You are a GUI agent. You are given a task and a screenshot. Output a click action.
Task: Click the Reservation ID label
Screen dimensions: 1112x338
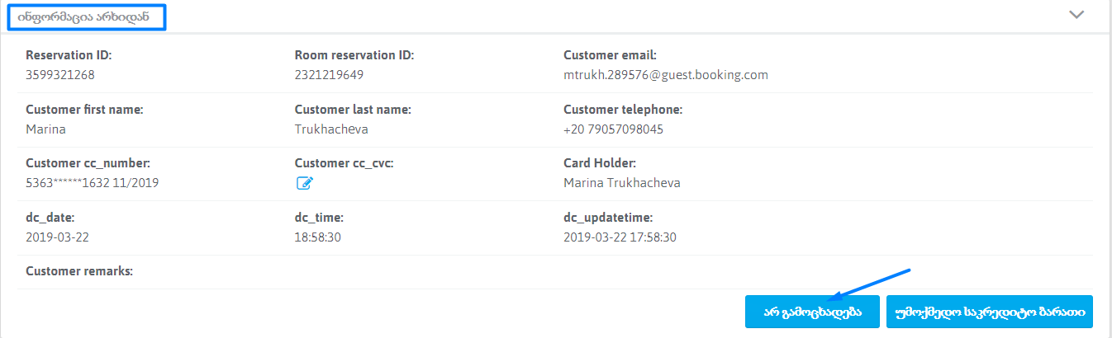(x=69, y=55)
